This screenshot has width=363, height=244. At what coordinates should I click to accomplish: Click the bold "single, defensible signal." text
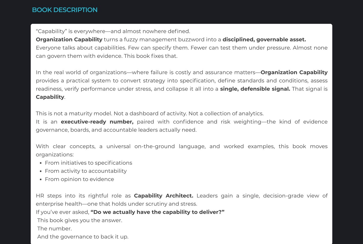click(x=255, y=89)
